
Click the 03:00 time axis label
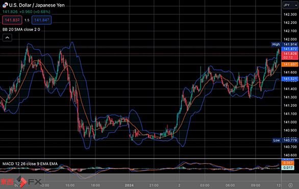pyautogui.click(x=205, y=185)
